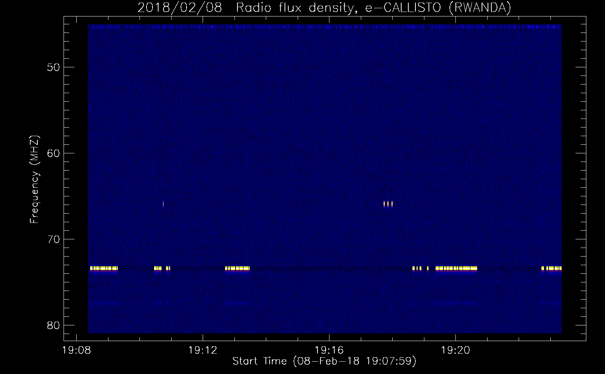This screenshot has width=605, height=374.
Task: Select the 'Frequency (MHZ)' y-axis label
Action: point(34,180)
